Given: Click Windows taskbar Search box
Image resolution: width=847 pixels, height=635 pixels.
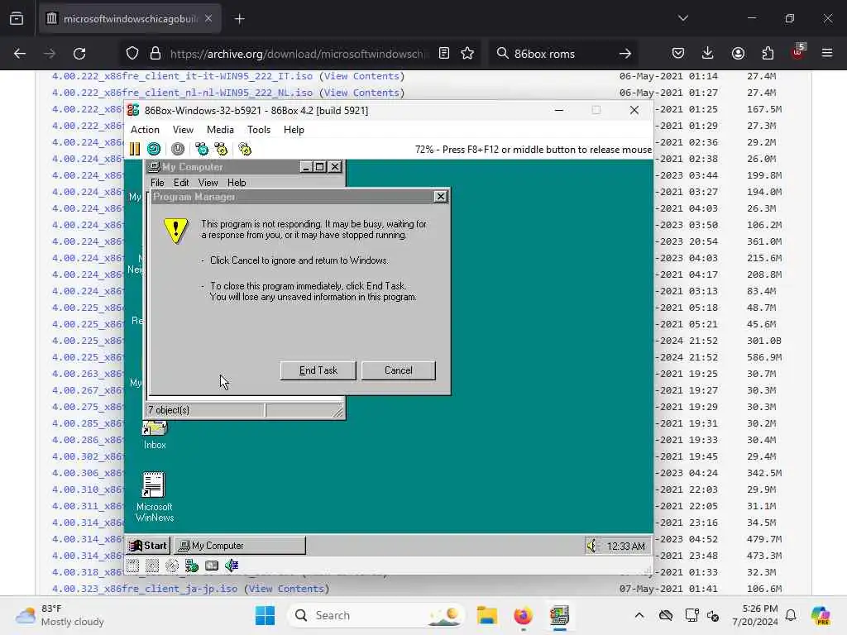Looking at the screenshot, I should pos(376,615).
